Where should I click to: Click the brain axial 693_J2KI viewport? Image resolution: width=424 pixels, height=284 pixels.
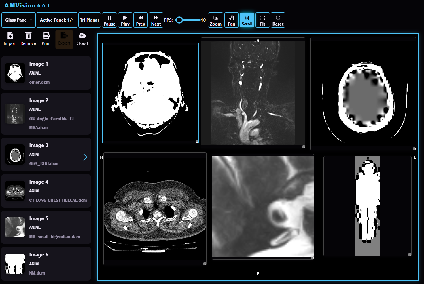click(x=363, y=94)
